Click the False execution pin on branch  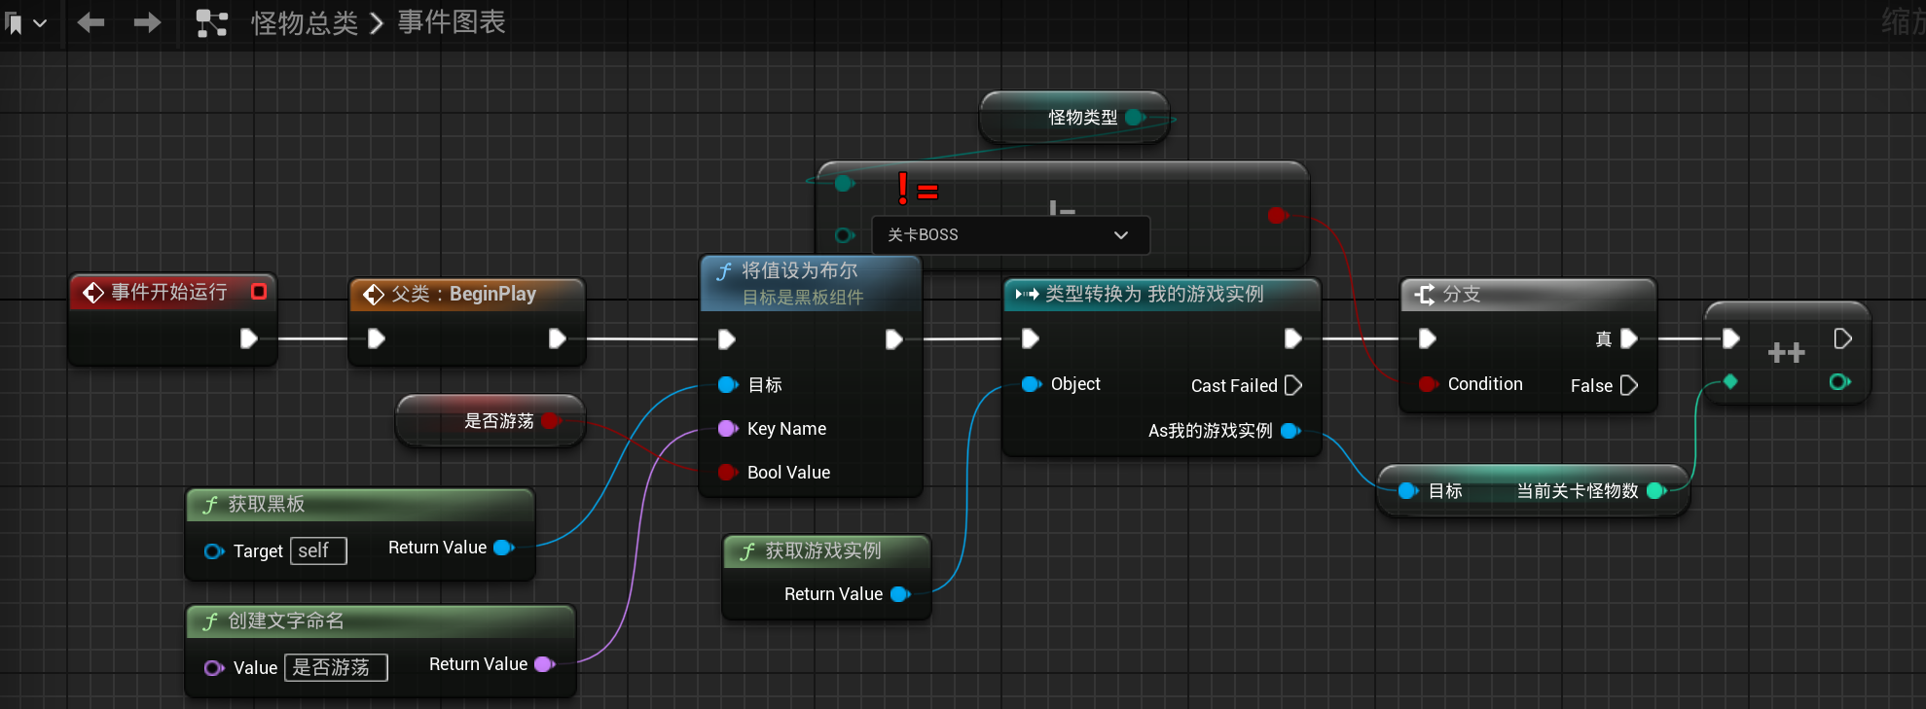click(1628, 386)
